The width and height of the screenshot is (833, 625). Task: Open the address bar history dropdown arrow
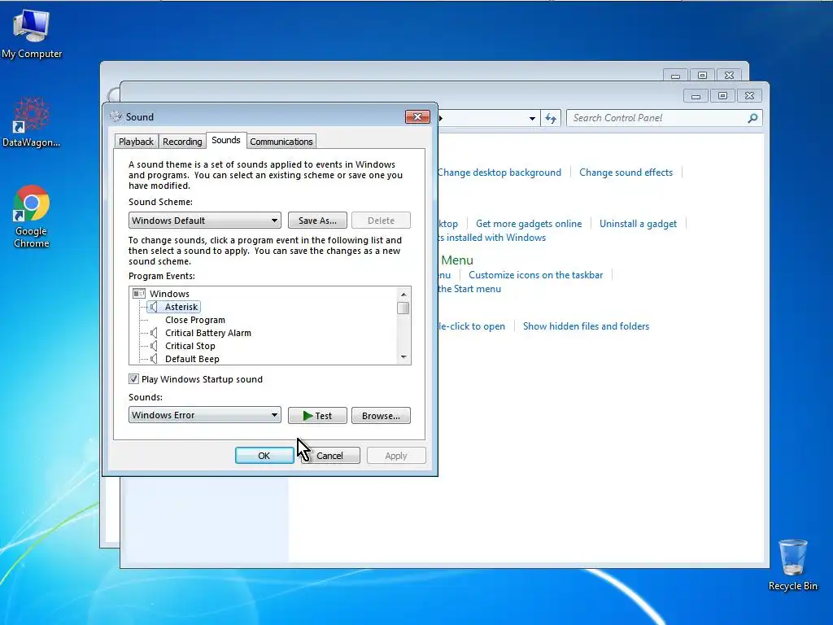(x=532, y=118)
